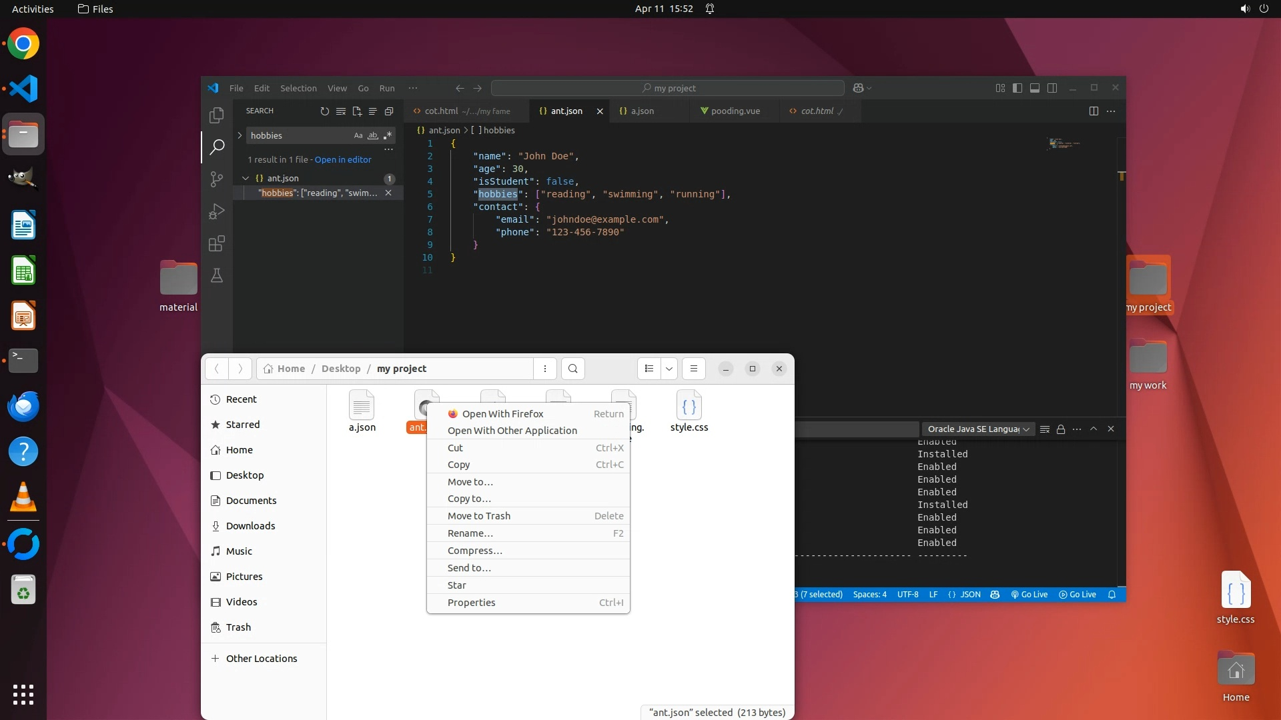The width and height of the screenshot is (1281, 720).
Task: Open the Extensions view
Action: tap(216, 243)
